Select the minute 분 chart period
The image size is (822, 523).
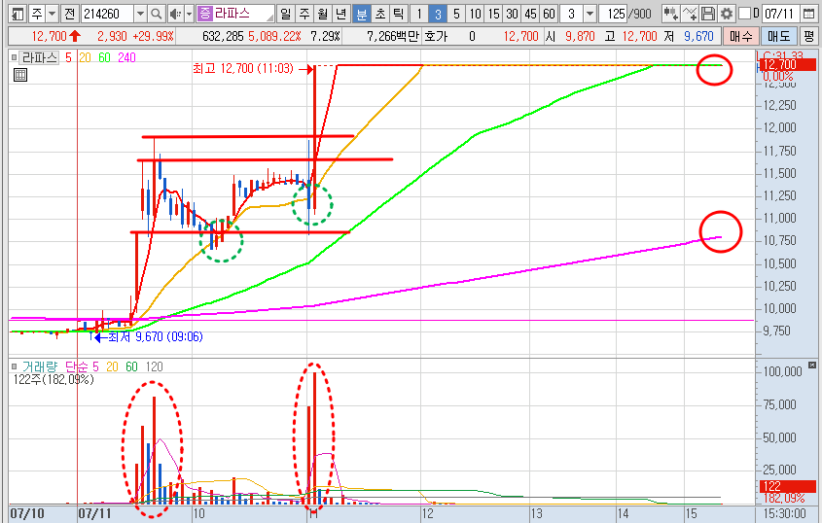pyautogui.click(x=362, y=14)
